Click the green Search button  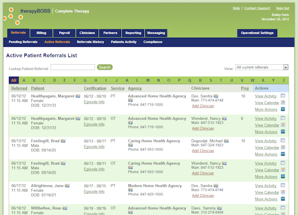(105, 67)
